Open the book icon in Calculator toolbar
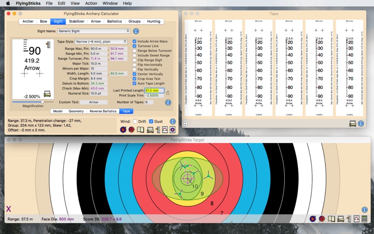 (x=140, y=130)
